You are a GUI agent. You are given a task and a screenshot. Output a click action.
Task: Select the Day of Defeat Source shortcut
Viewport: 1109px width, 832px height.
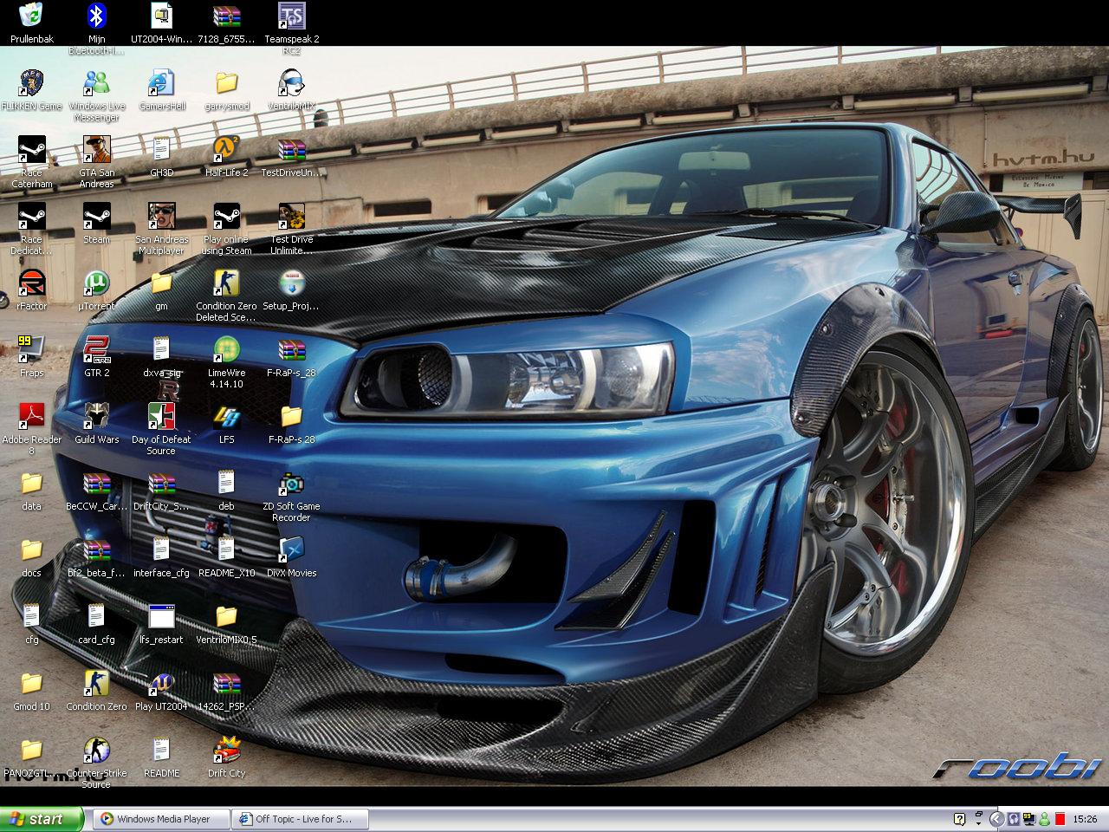162,429
